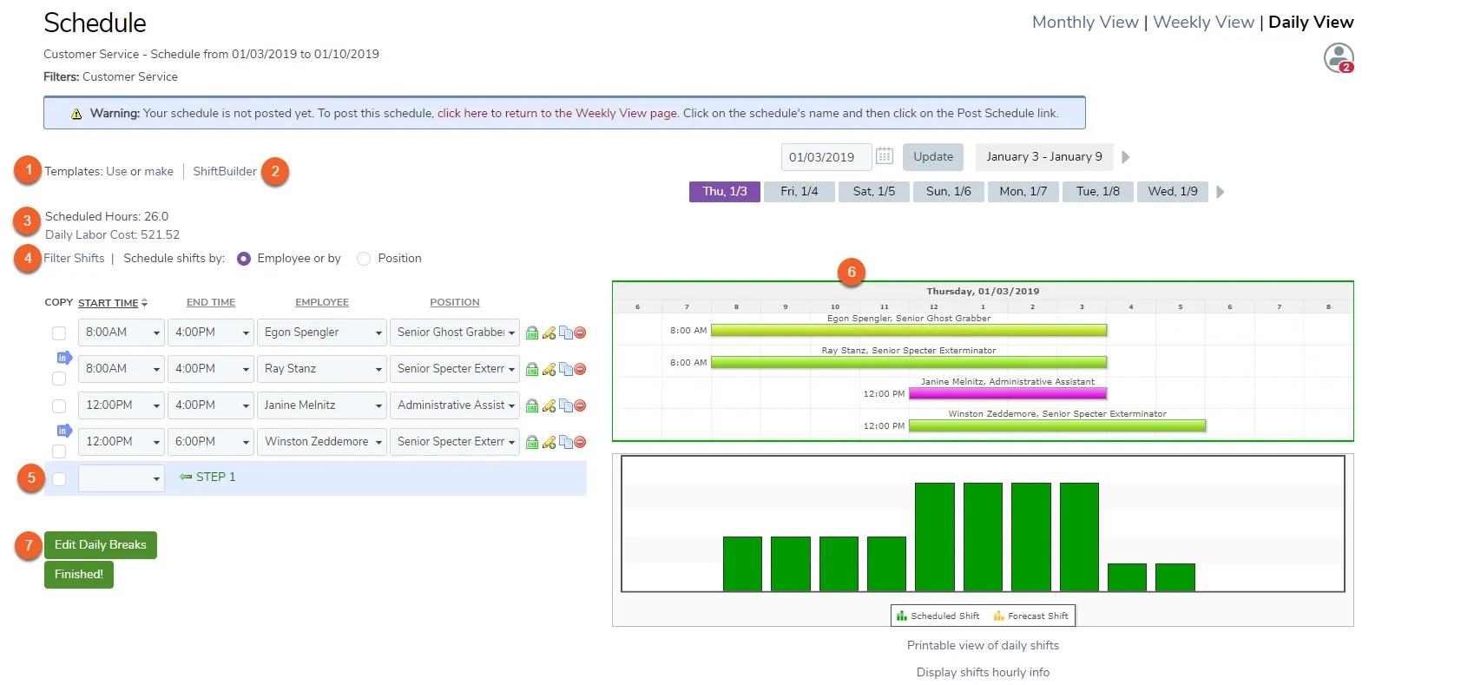1474x685 pixels.
Task: Open the ShiftBuilder link
Action: pos(225,172)
